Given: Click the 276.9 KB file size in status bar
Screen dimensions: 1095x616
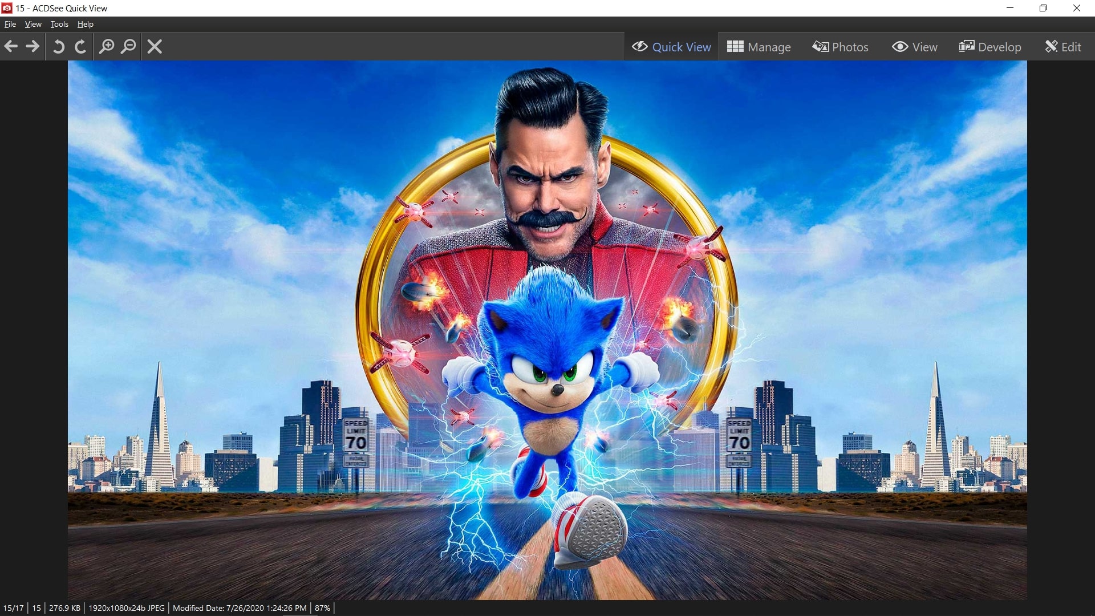Looking at the screenshot, I should point(64,608).
